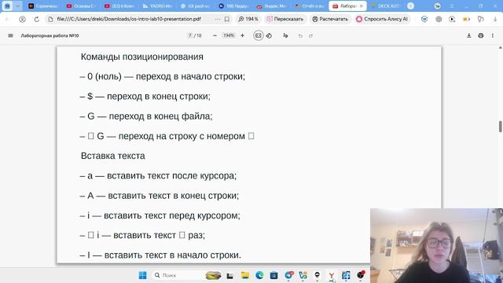Close the active Лабораторная tab
Screen dimensions: 503x283
[362, 6]
